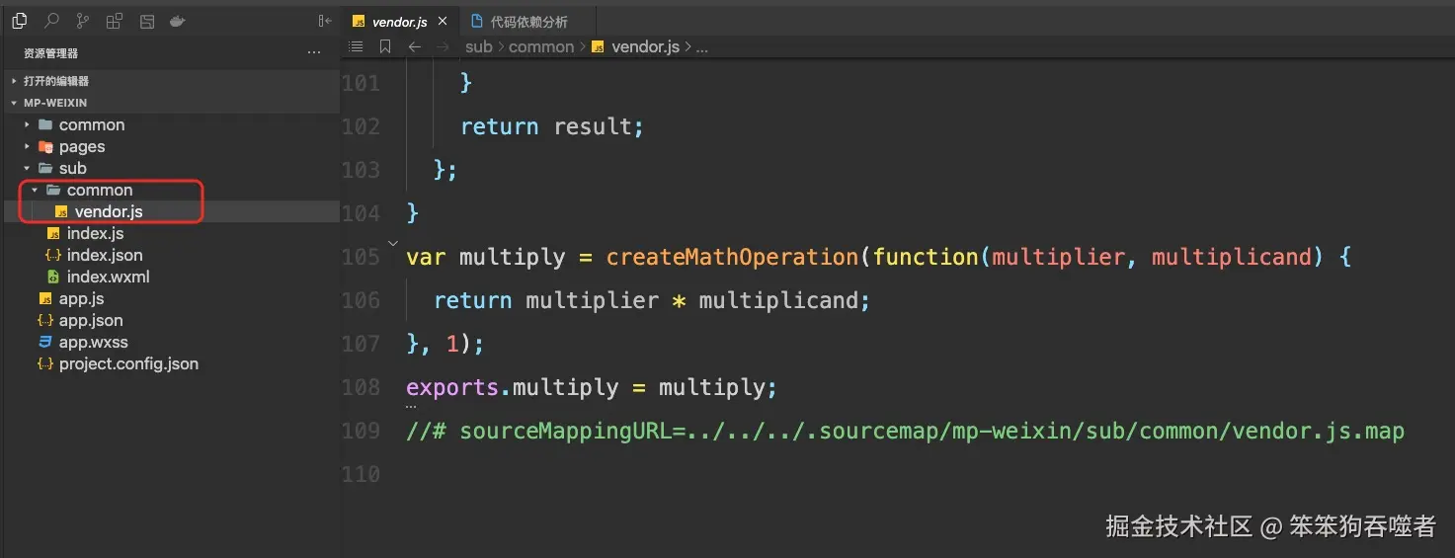
Task: Click line number 110 in gutter
Action: 361,474
